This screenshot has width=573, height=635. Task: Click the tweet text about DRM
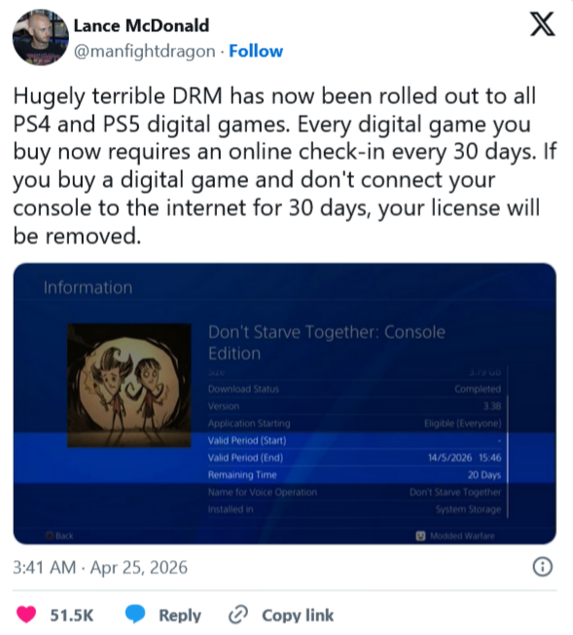click(x=284, y=166)
